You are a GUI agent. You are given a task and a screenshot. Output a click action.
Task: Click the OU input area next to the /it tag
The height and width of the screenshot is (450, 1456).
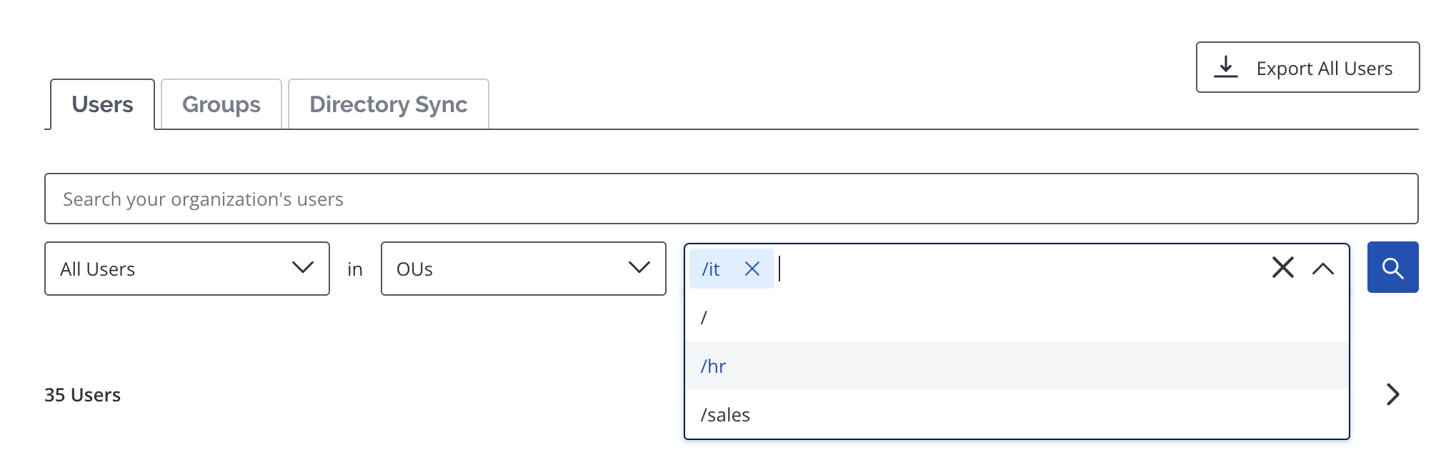pos(1022,269)
